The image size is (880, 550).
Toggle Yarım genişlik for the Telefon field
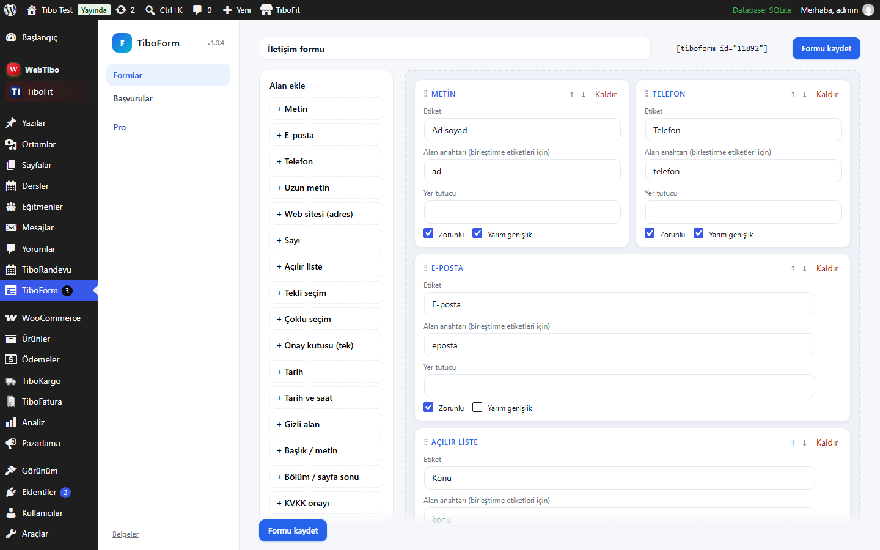(x=698, y=233)
